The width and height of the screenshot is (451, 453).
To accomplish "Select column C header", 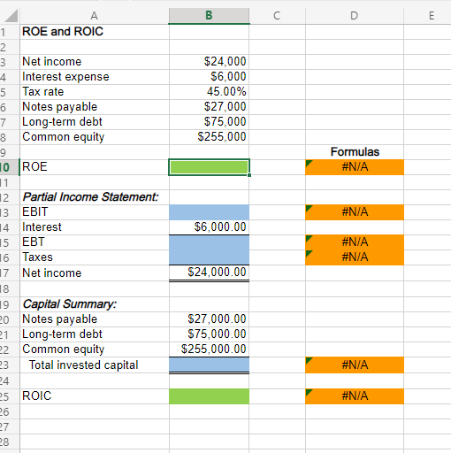I will pyautogui.click(x=277, y=16).
